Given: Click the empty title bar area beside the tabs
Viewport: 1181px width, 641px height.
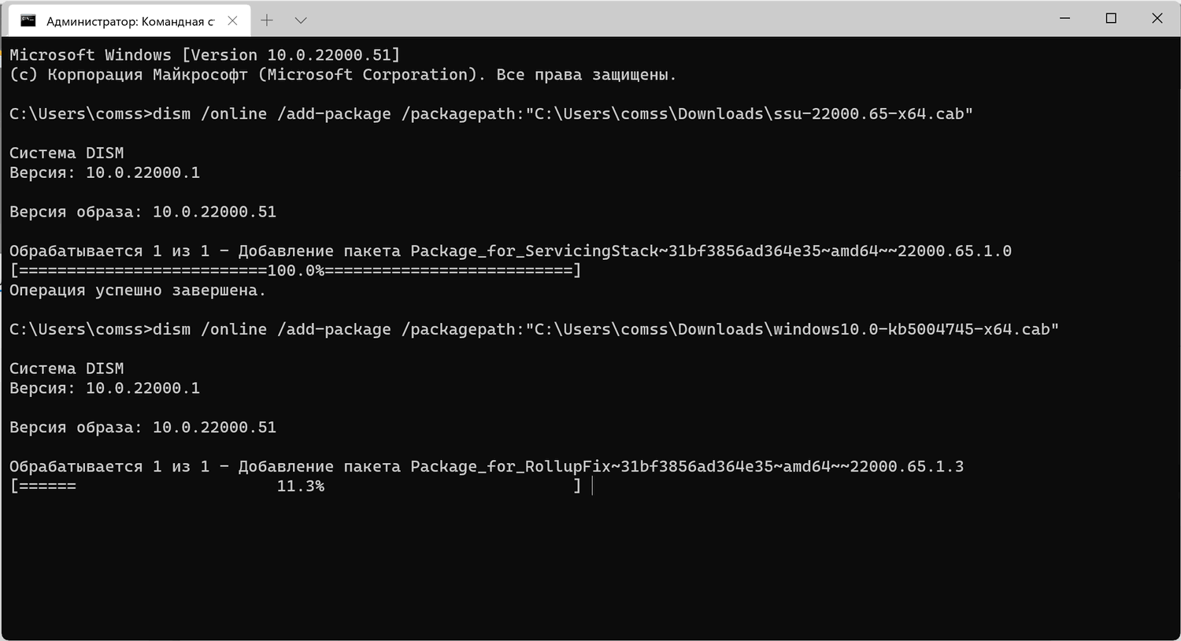Looking at the screenshot, I should pyautogui.click(x=677, y=19).
